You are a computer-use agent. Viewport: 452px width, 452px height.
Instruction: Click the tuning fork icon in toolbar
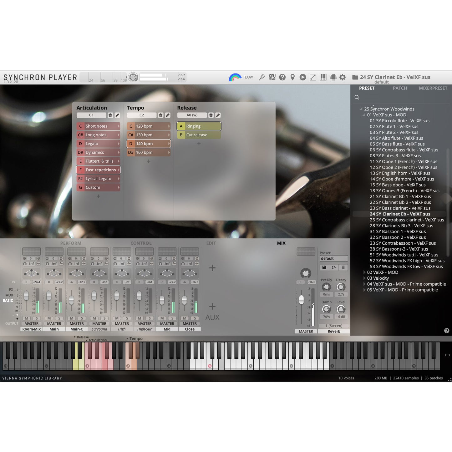(262, 77)
